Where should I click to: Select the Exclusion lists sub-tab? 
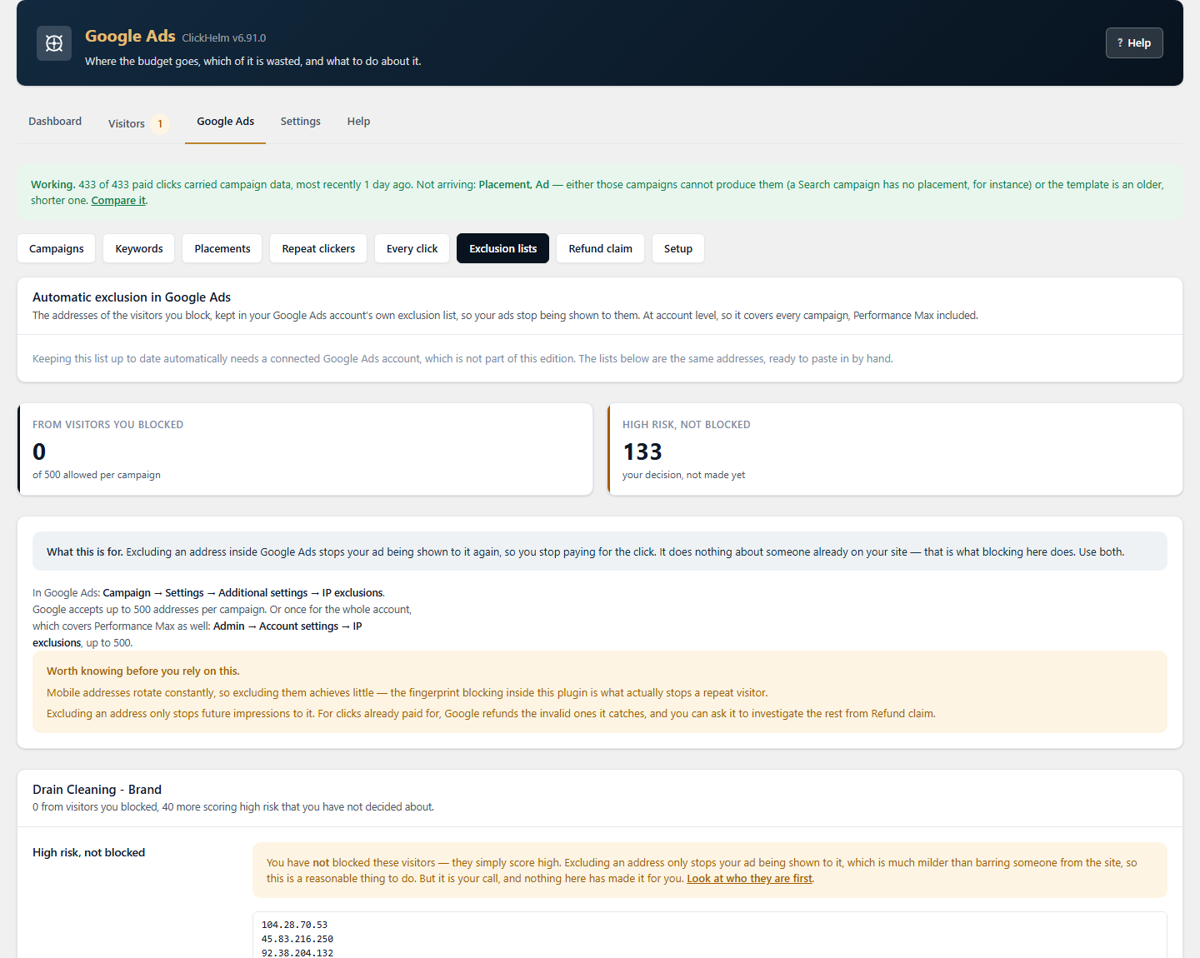[502, 248]
